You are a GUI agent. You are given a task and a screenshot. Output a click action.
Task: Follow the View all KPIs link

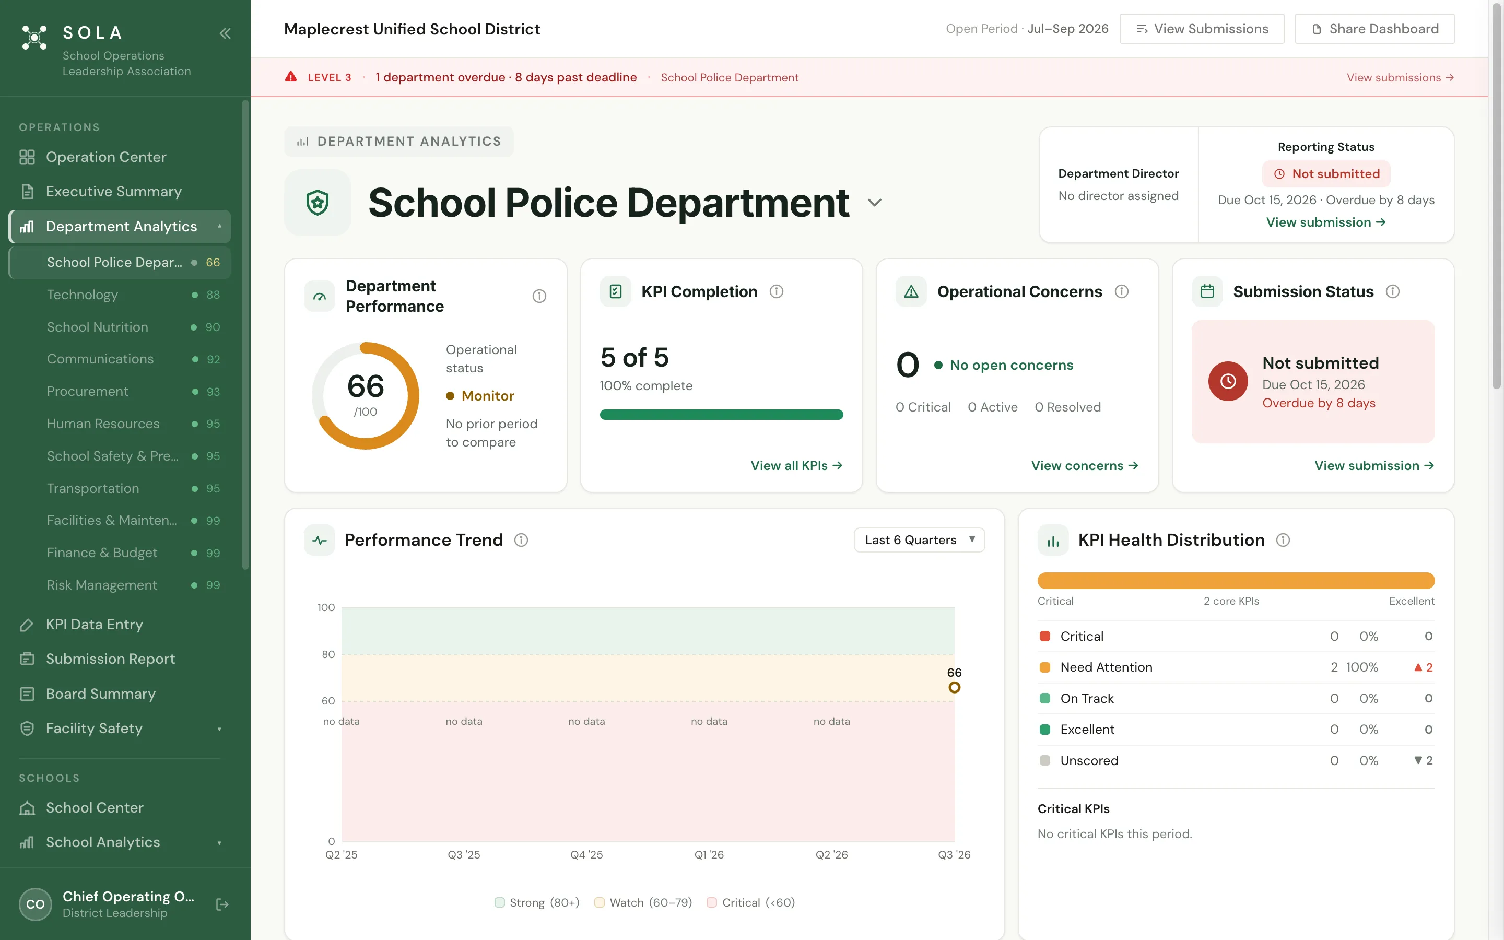point(796,466)
